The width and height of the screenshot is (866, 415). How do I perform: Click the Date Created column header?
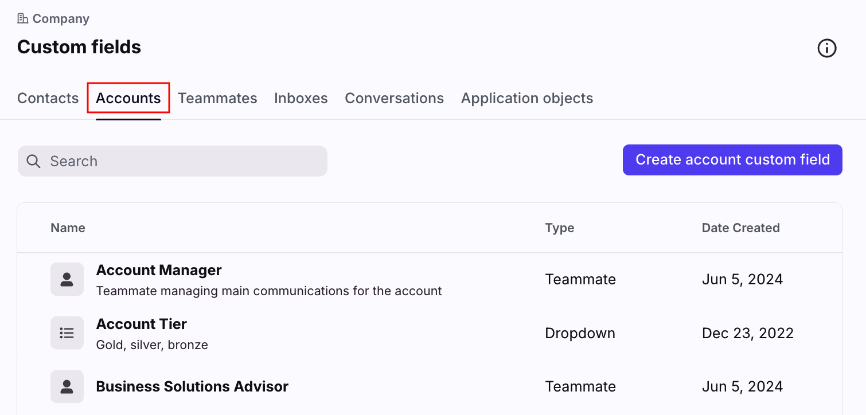pyautogui.click(x=740, y=228)
